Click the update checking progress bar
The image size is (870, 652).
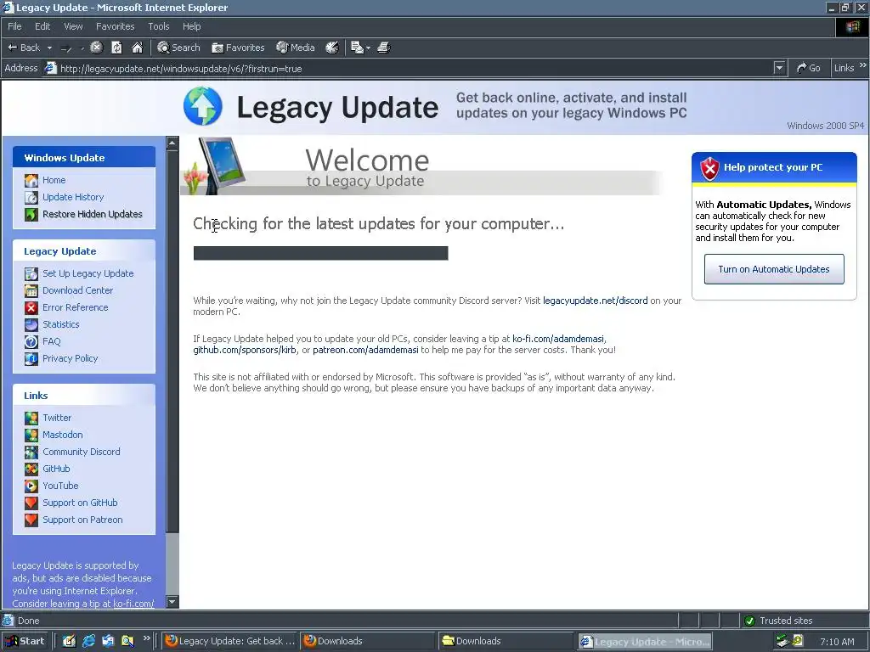click(320, 253)
